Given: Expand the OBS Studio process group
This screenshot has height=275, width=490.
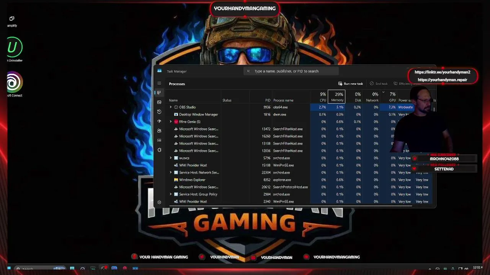Looking at the screenshot, I should coord(171,107).
